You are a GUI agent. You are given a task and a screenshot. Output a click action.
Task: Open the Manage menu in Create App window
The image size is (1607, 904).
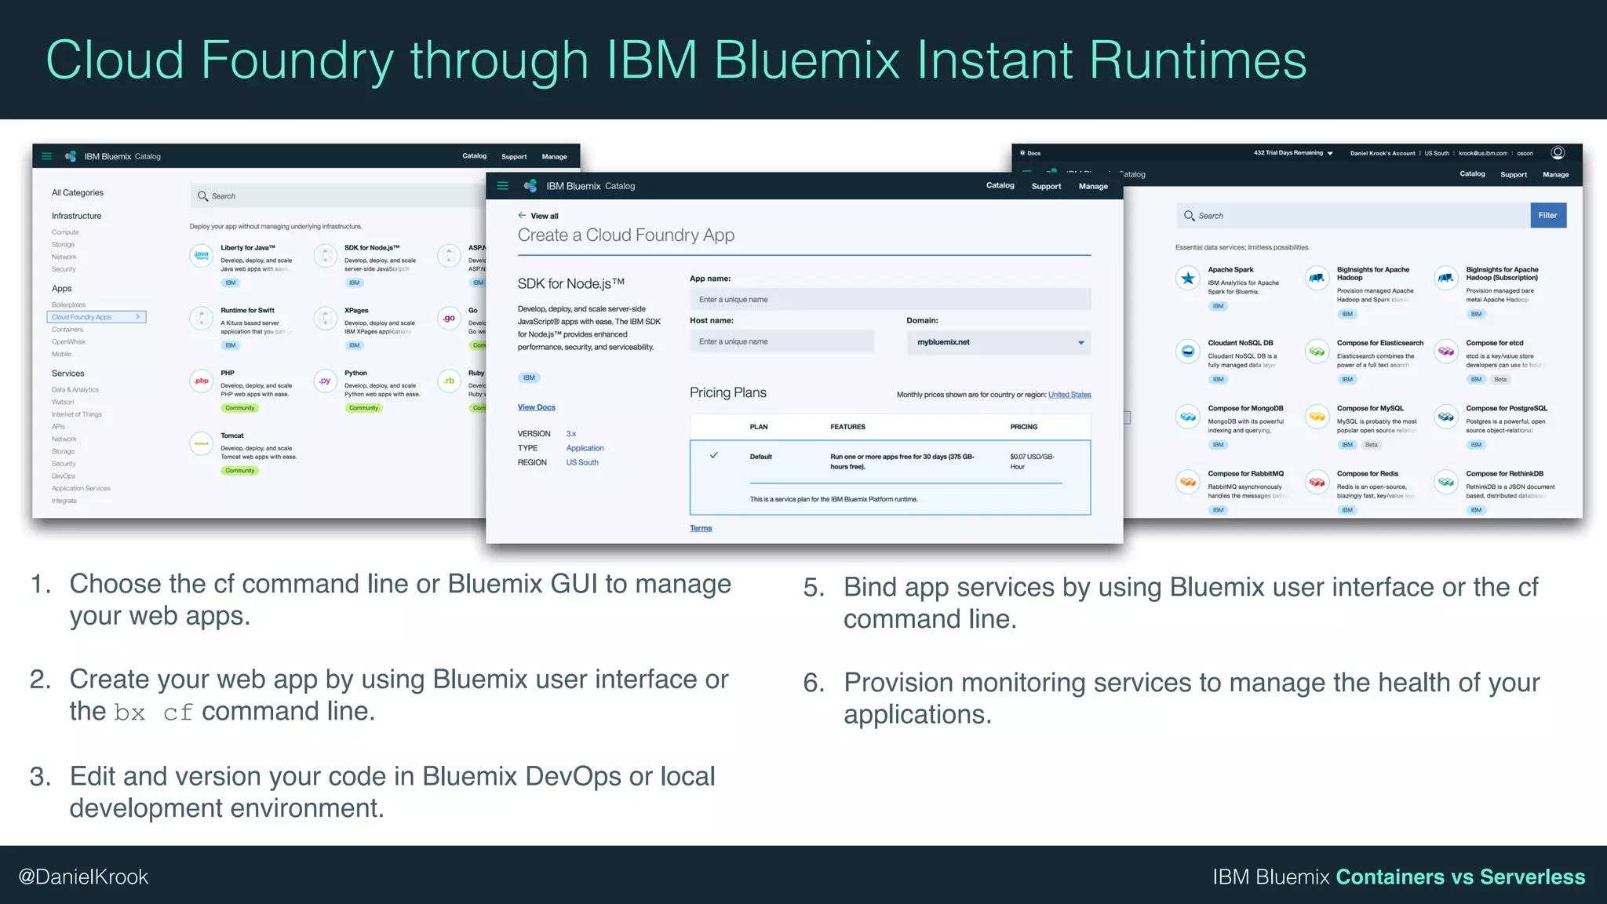pyautogui.click(x=1093, y=187)
